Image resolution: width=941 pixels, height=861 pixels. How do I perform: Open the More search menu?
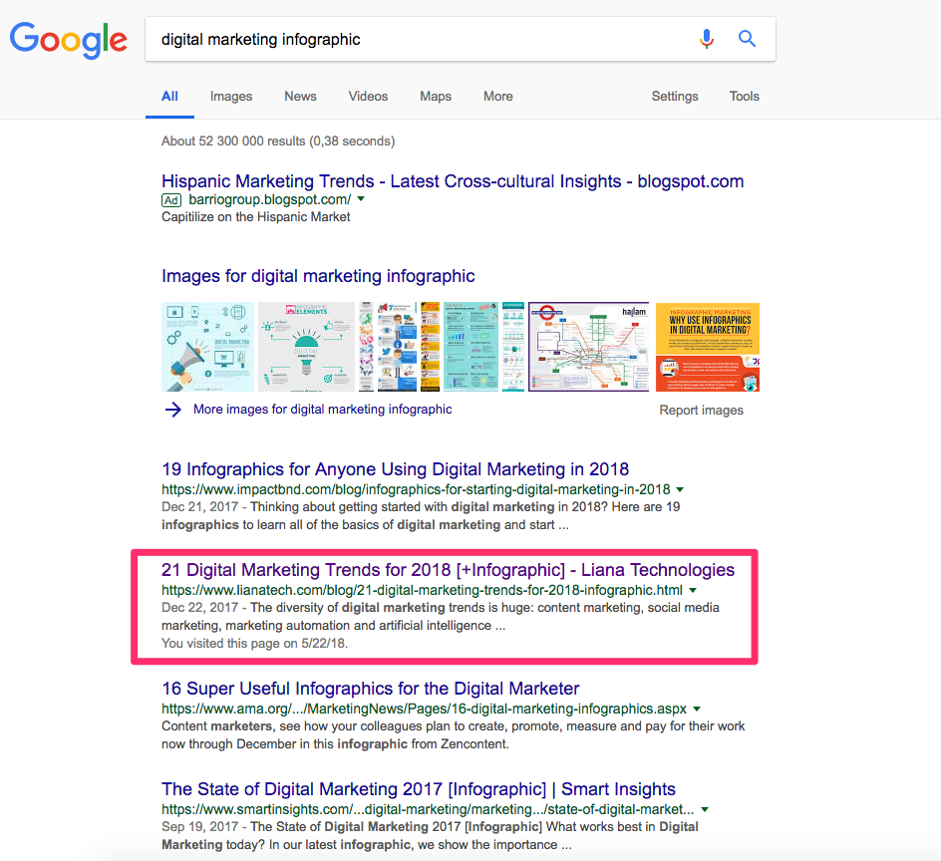coord(498,97)
